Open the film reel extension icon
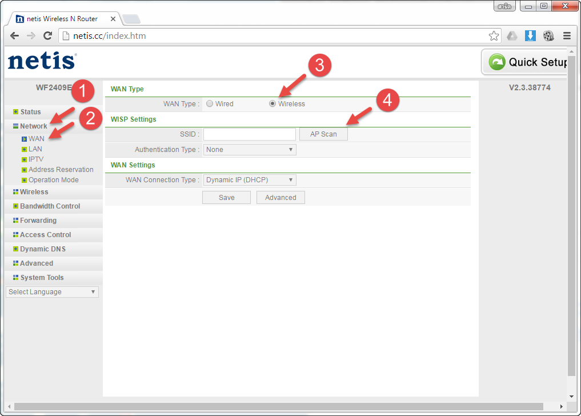581x416 pixels. (x=548, y=36)
